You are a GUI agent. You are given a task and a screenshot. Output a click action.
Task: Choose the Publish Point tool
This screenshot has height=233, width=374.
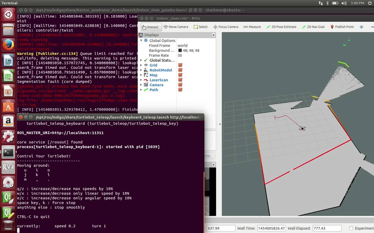342,27
